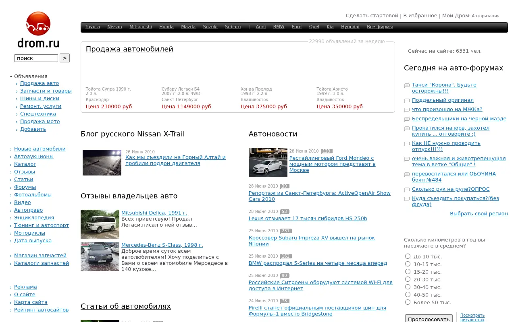Open Toyota in the brands bar

(93, 27)
